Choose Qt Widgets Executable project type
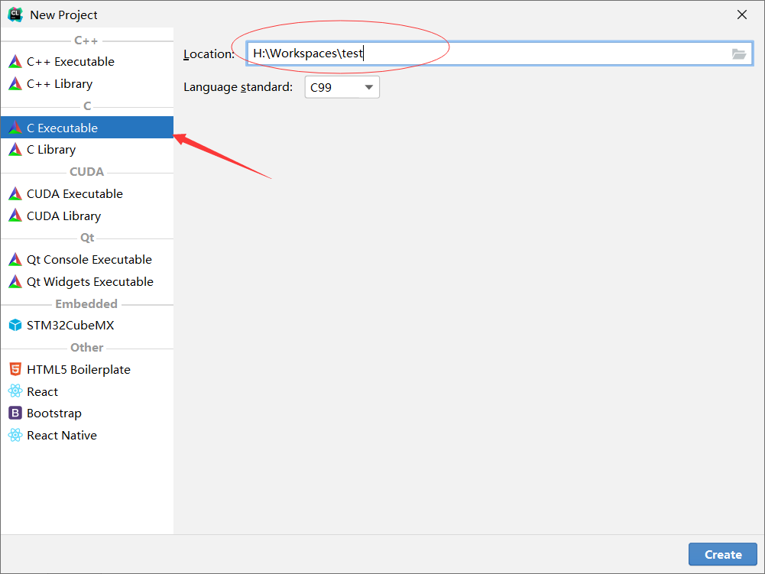 click(89, 282)
